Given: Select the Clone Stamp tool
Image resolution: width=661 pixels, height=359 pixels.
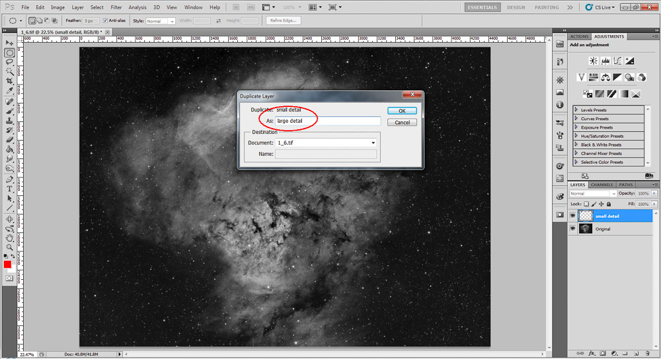Looking at the screenshot, I should coord(9,121).
